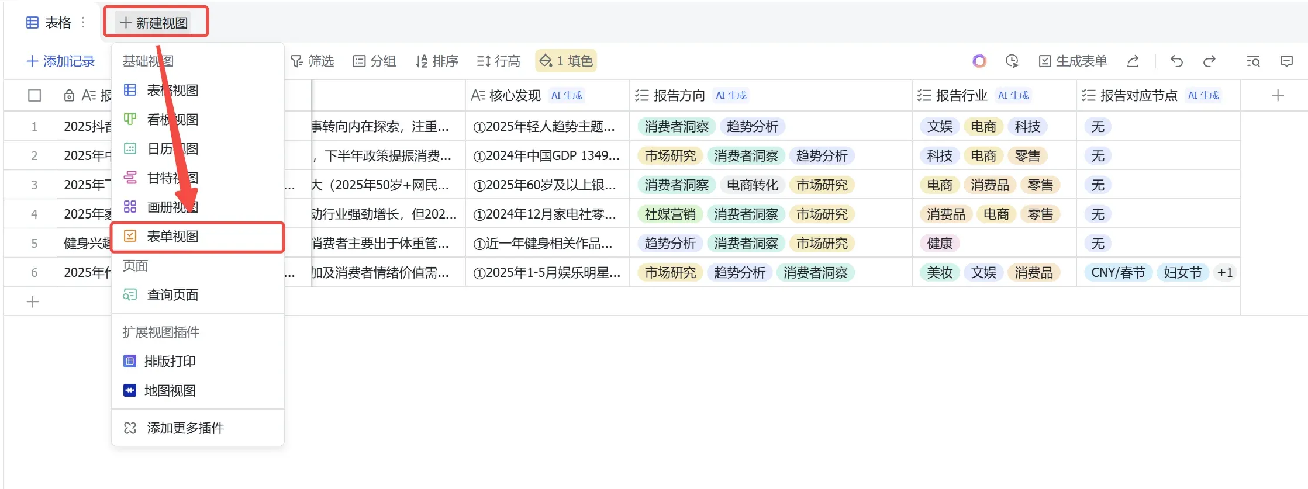Open the 1 填色 fill color tool
The image size is (1308, 489).
[566, 61]
